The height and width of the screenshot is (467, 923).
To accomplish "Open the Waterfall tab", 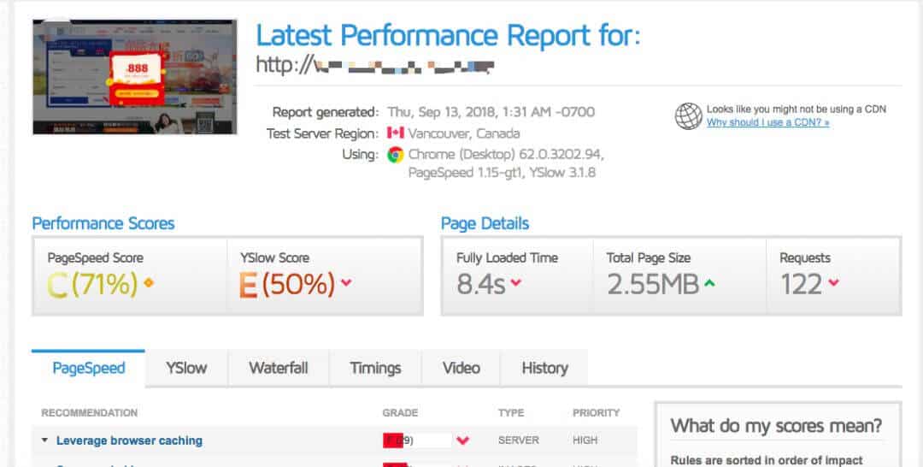I will [x=279, y=368].
